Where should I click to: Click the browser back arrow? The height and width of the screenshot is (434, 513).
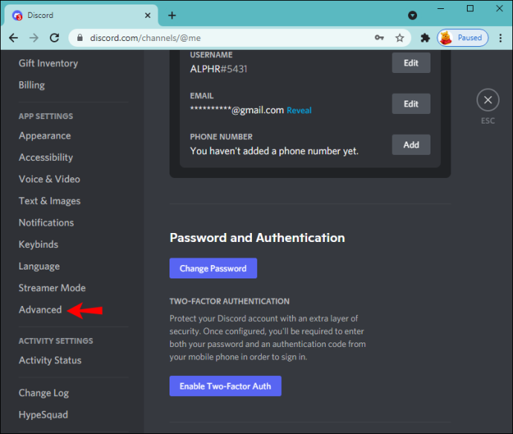[x=13, y=38]
